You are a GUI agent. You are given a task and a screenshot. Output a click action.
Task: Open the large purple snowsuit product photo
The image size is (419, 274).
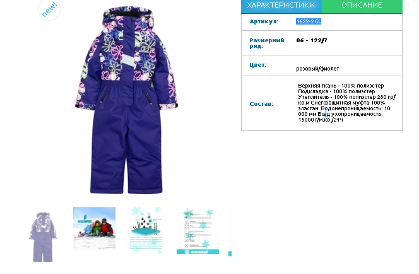tap(126, 100)
